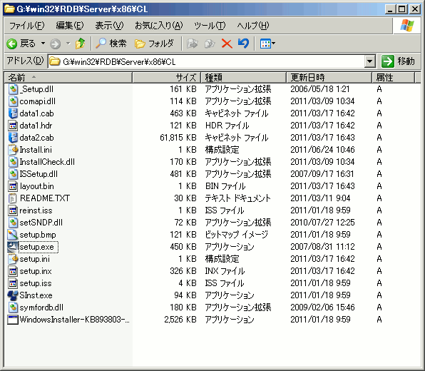Select the setup.exe file icon
Screen dimensions: 425x371
(12, 247)
